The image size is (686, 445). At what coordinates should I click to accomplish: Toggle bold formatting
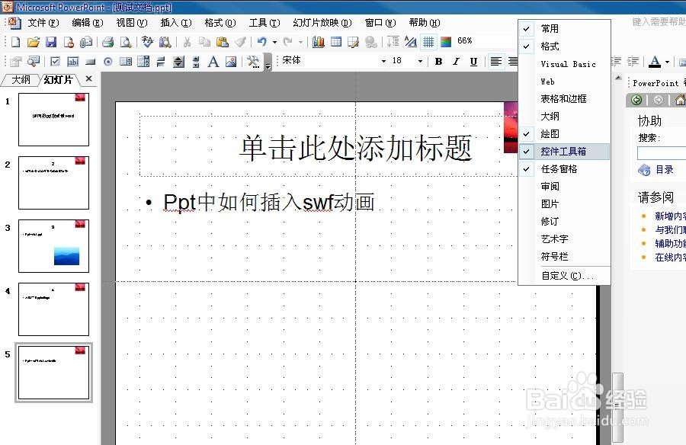[x=438, y=61]
